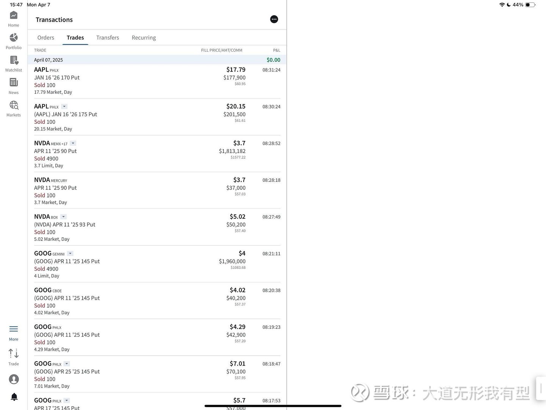Check the Wi-Fi status icon
This screenshot has width=546, height=410.
(x=502, y=5)
